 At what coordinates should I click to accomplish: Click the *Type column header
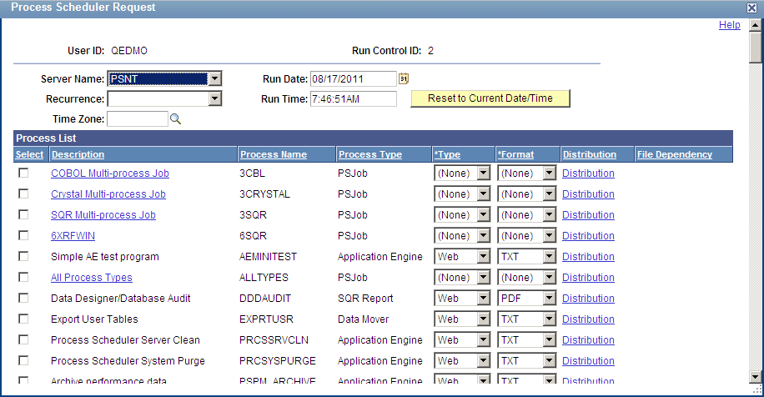[447, 154]
